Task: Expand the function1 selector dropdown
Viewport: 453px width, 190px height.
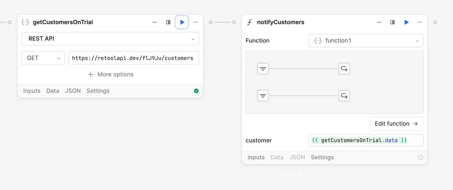Action: (x=366, y=41)
